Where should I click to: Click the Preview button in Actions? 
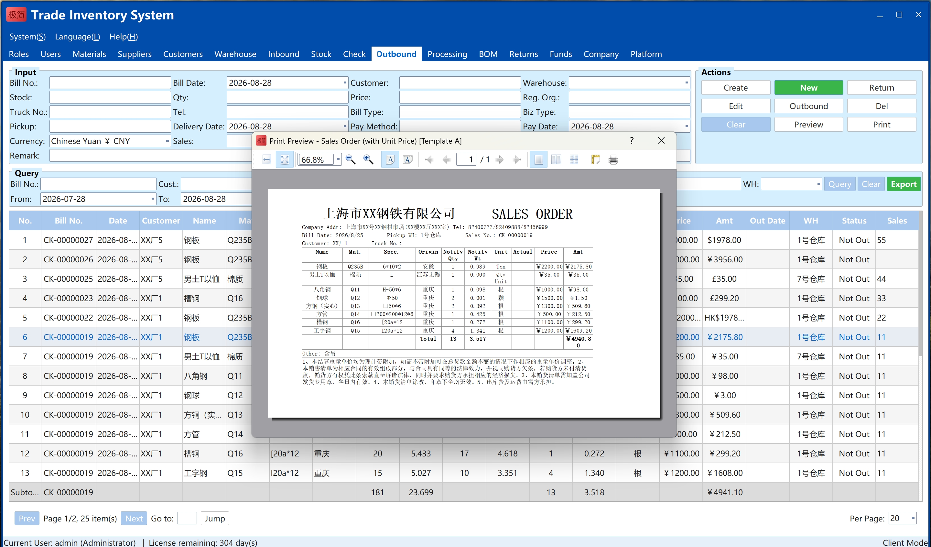pyautogui.click(x=808, y=125)
